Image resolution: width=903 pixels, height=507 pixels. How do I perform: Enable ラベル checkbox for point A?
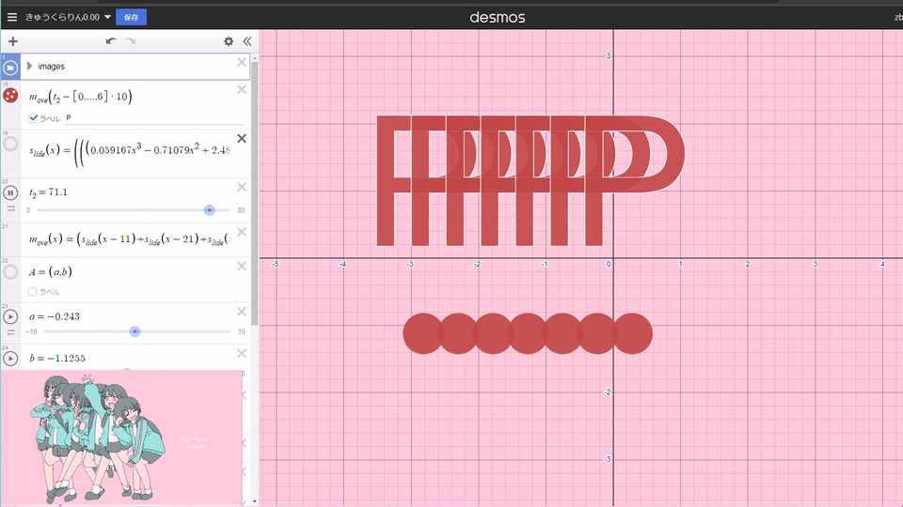click(x=33, y=292)
